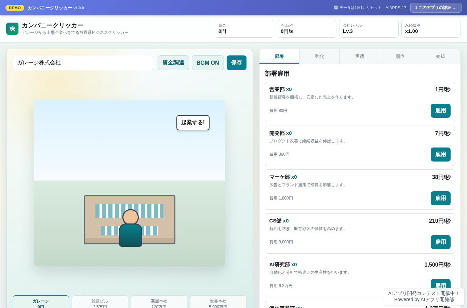
Task: Open the 部署 tab
Action: click(x=279, y=56)
